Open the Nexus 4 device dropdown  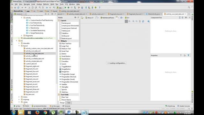point(90,18)
